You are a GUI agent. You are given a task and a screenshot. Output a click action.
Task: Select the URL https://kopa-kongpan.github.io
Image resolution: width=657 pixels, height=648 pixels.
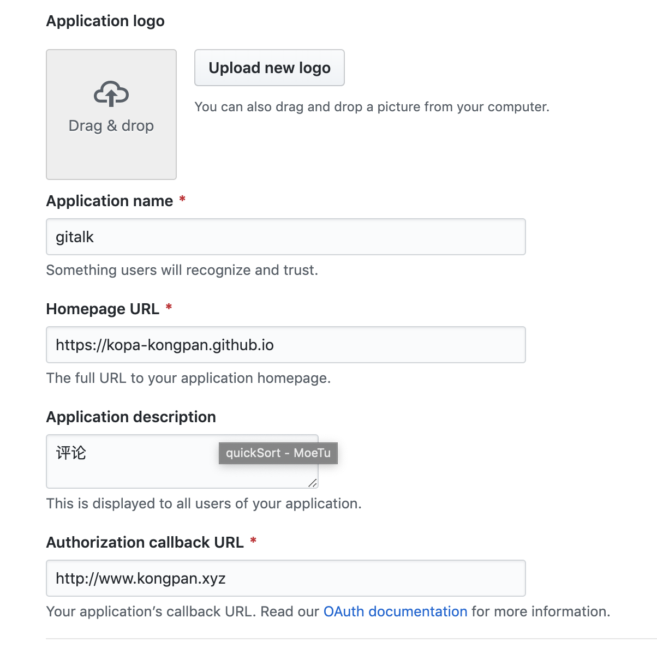[164, 345]
